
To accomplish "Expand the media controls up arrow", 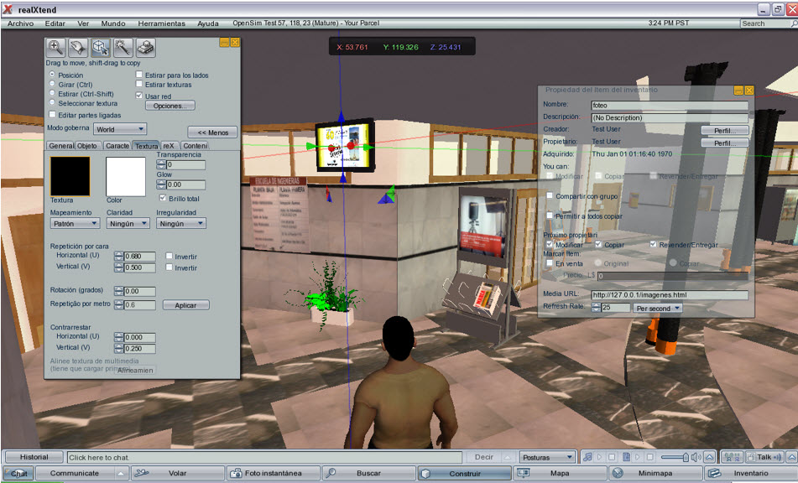I will click(x=709, y=457).
